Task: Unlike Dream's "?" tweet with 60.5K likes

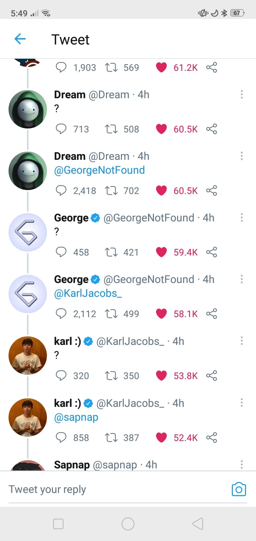Action: point(161,129)
